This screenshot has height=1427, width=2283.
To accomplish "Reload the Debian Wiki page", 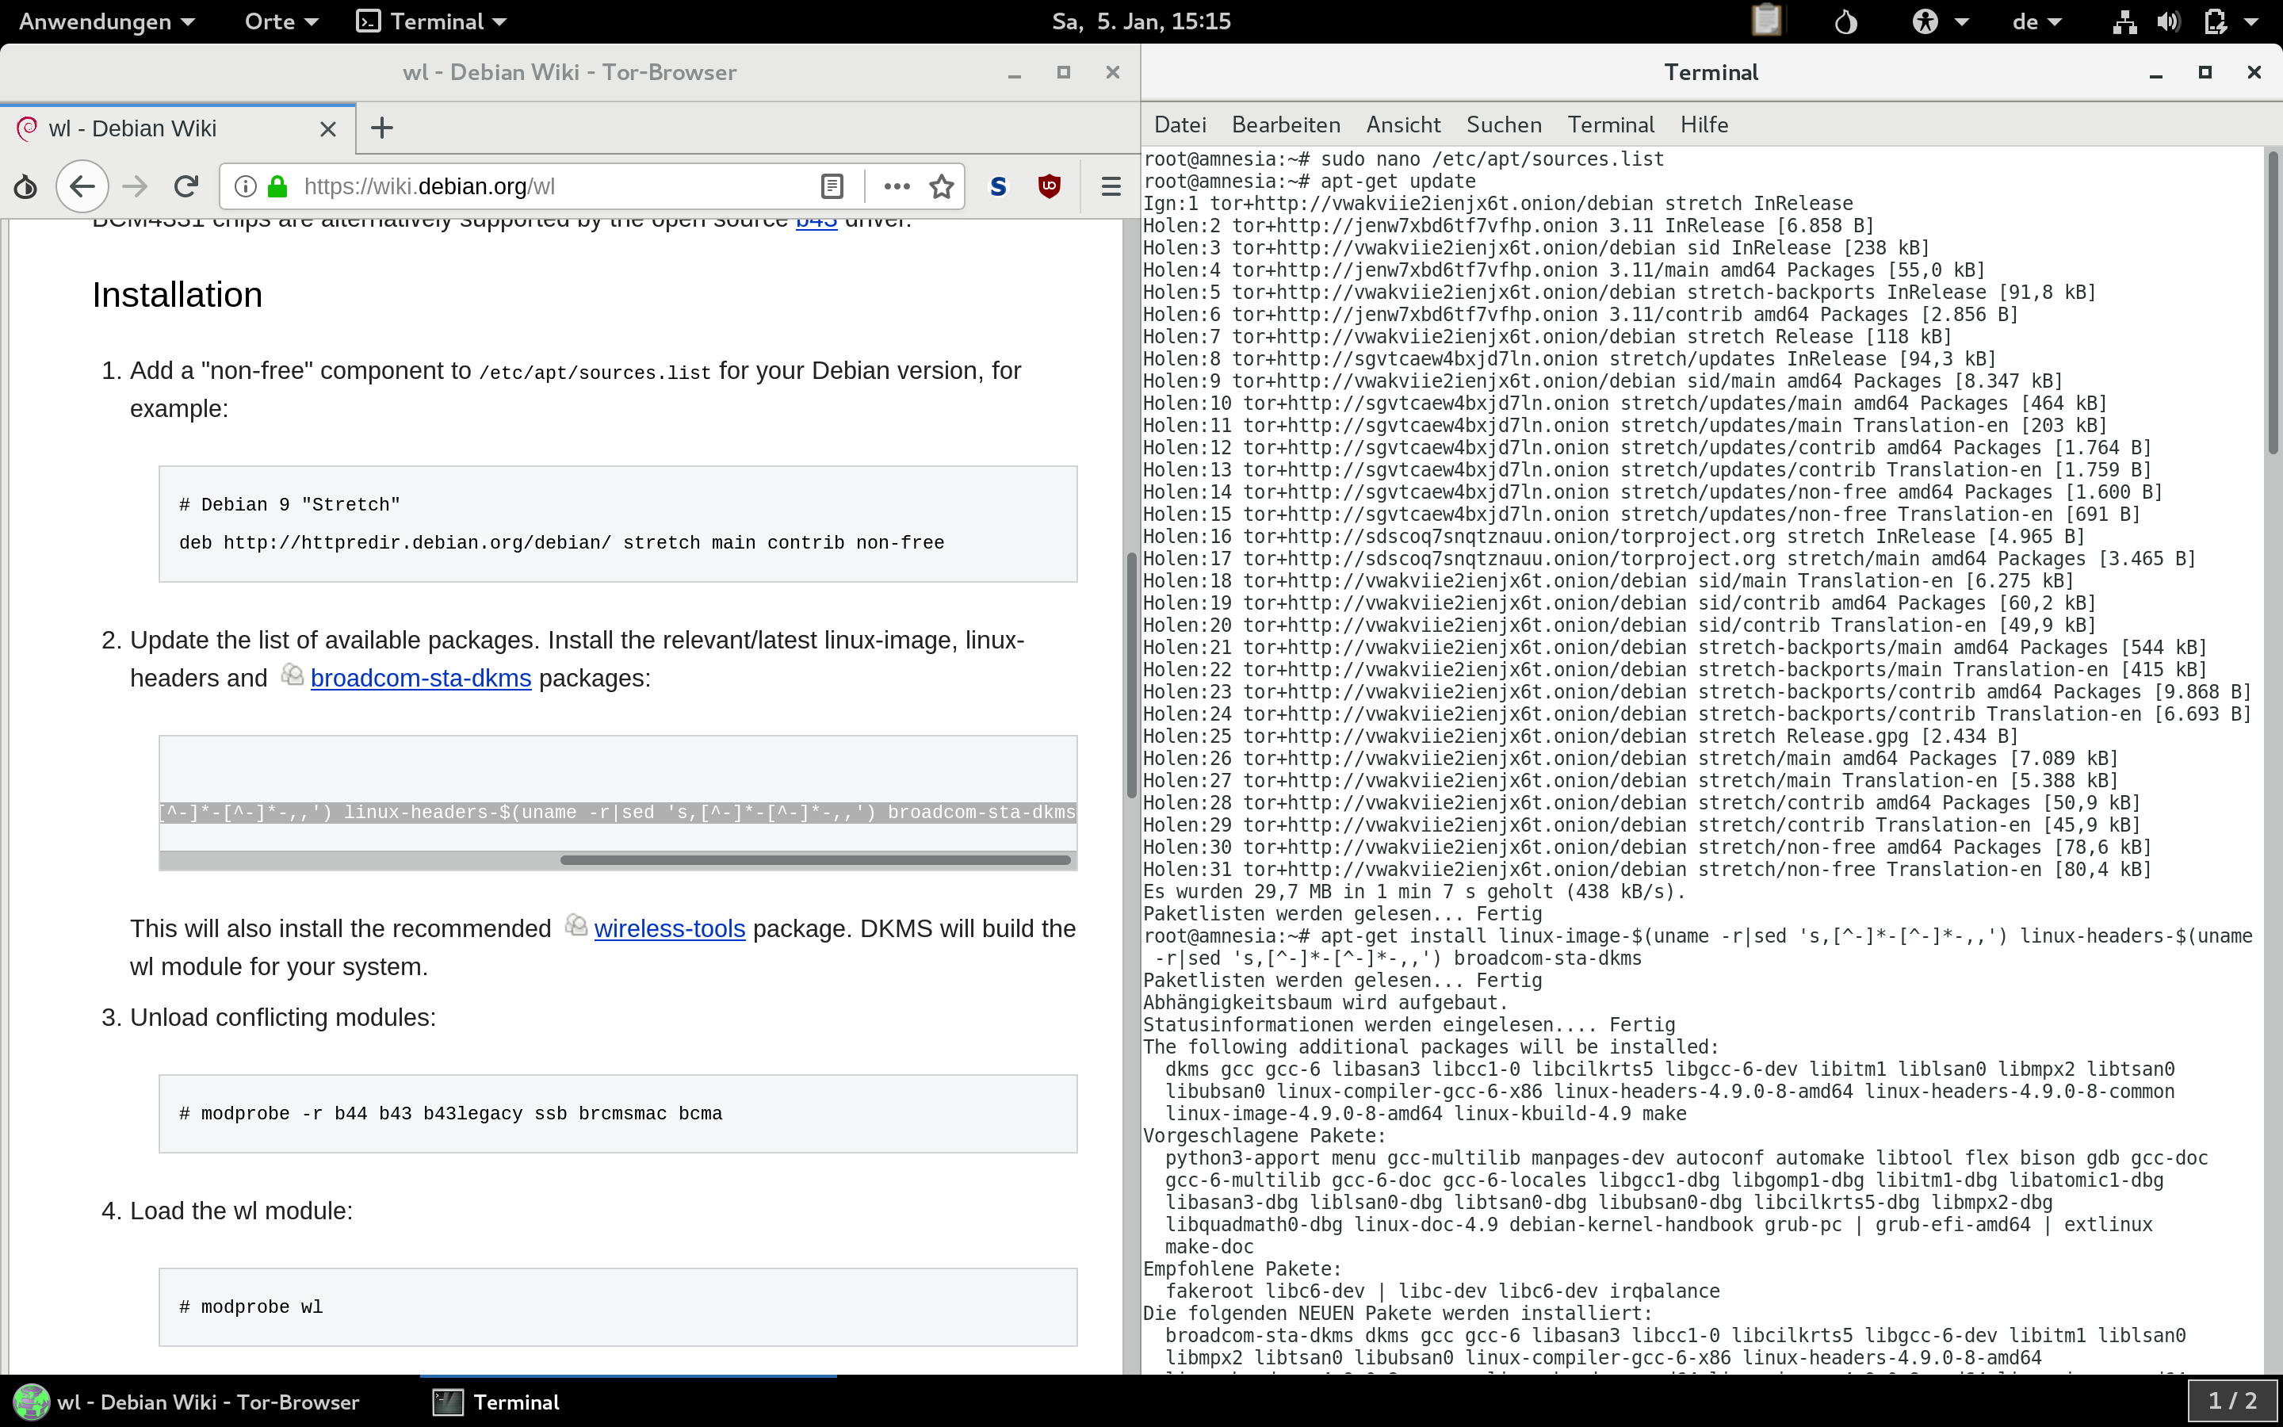I will [187, 187].
